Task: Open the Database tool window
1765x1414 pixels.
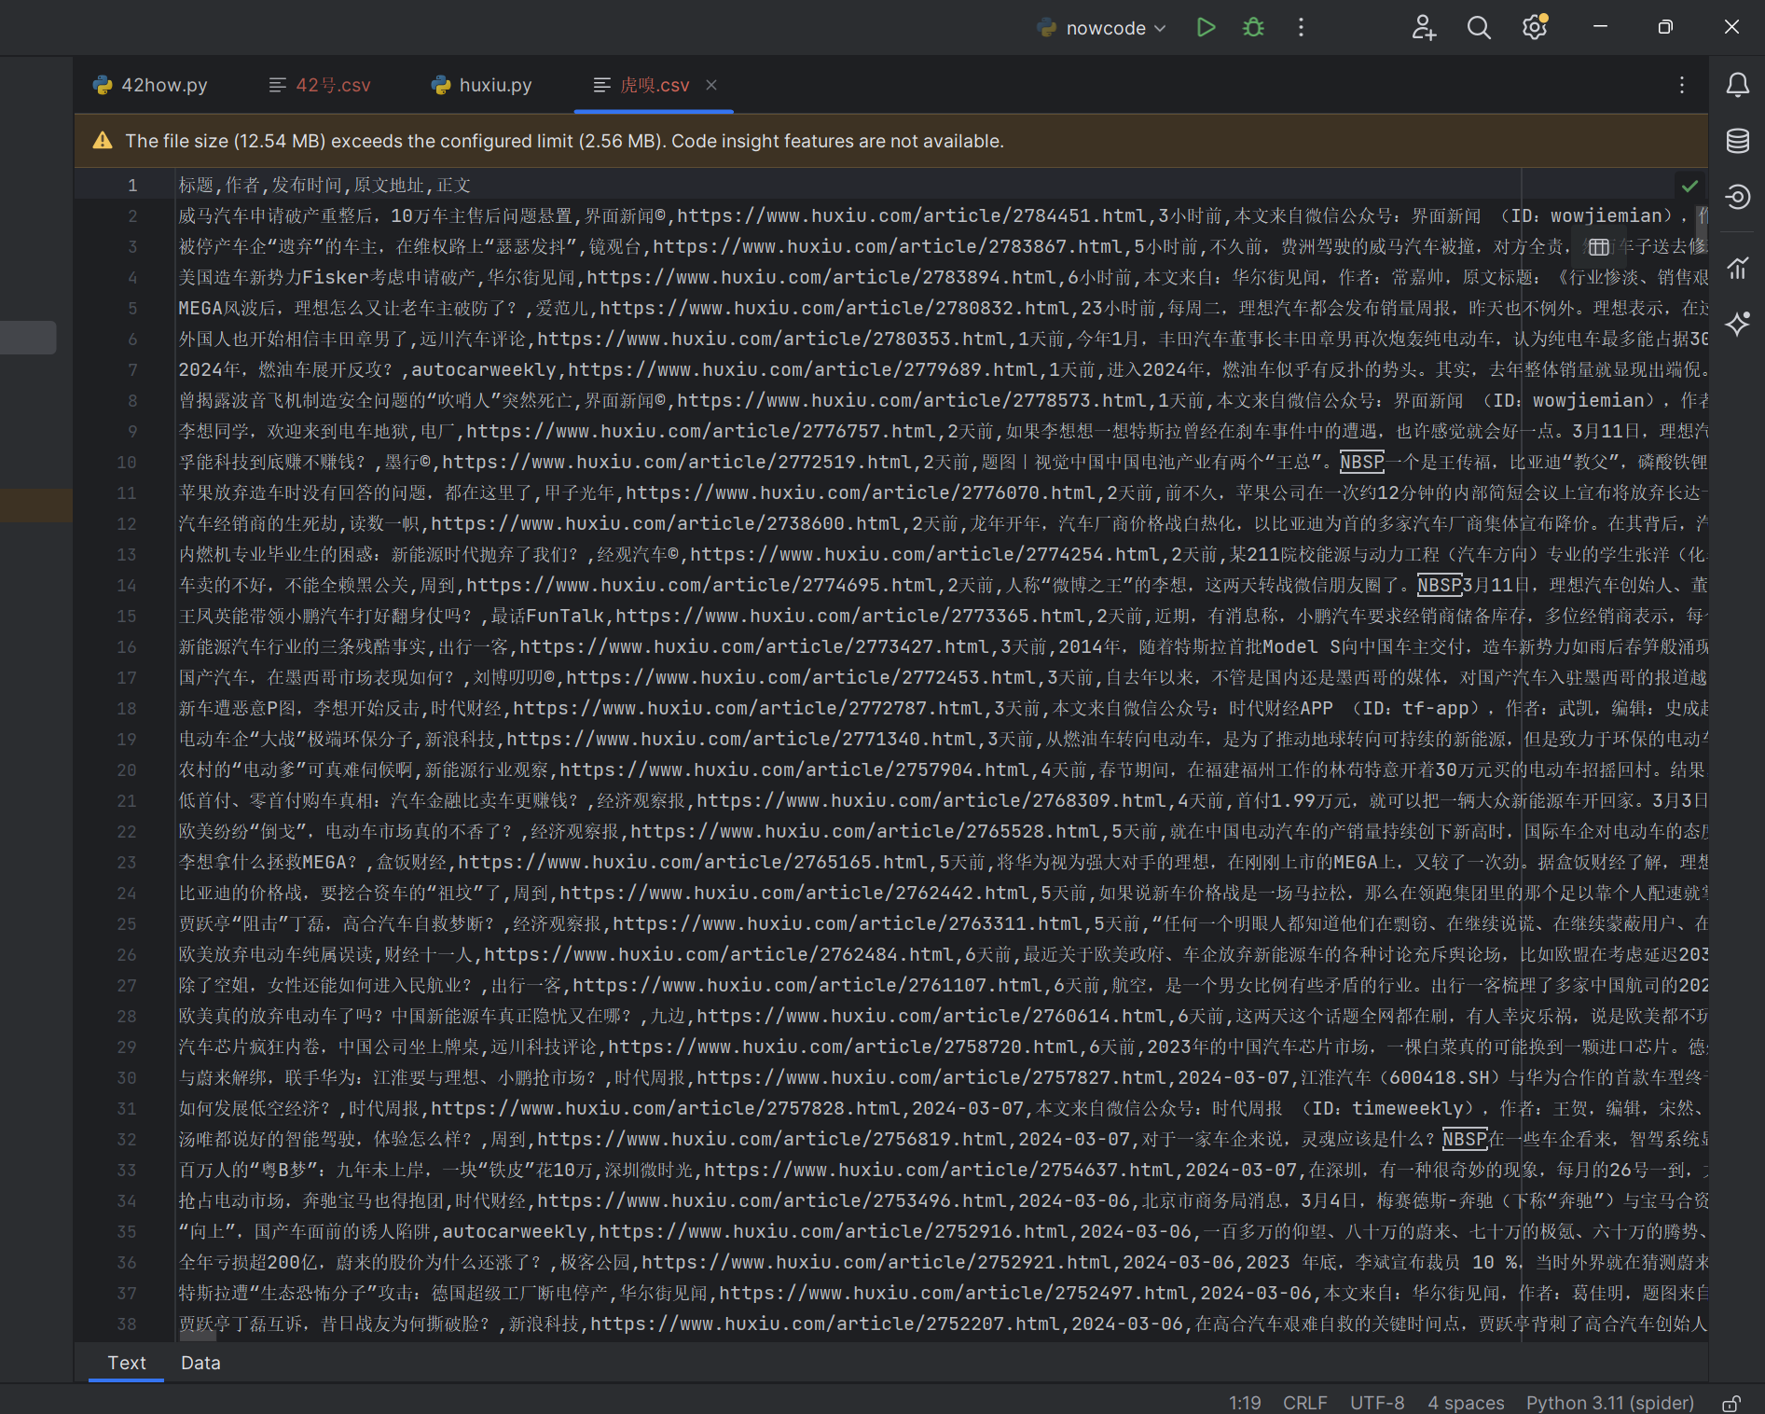Action: 1737,141
